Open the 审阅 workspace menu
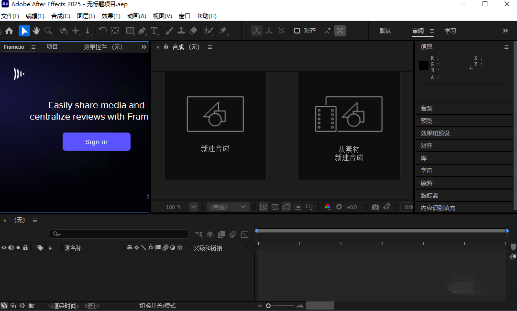The image size is (517, 311). pyautogui.click(x=431, y=31)
